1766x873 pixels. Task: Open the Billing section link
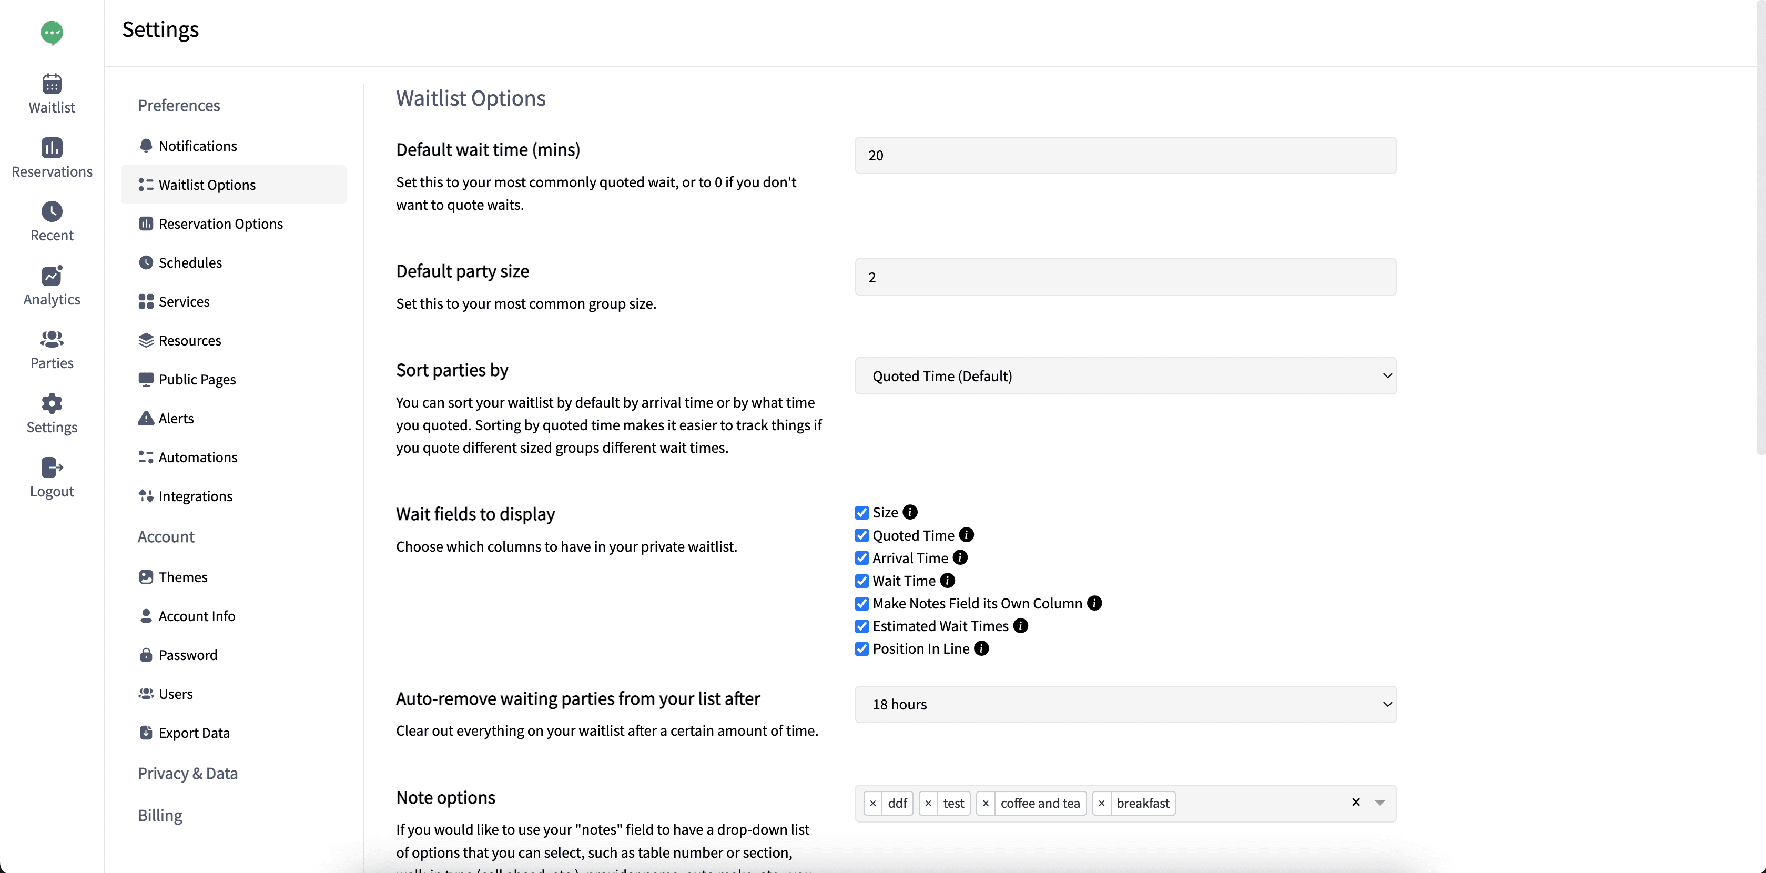pyautogui.click(x=160, y=815)
